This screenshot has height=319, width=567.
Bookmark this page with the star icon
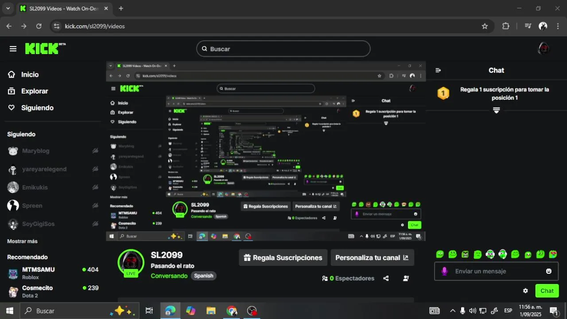pyautogui.click(x=485, y=26)
